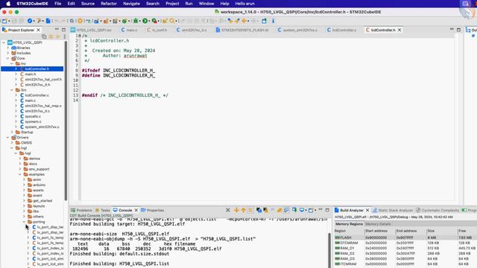
Task: Switch to the Properties tab
Action: point(152,210)
